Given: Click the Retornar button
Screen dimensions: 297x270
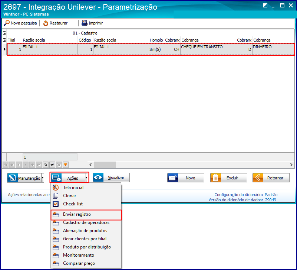Looking at the screenshot, I should pos(271,178).
